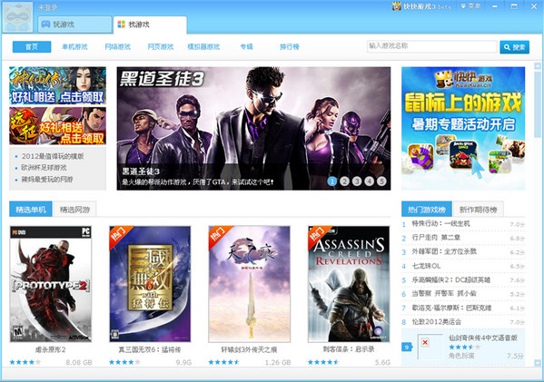544x382 pixels.
Task: Click the Angry Birds icon in right banner
Action: [x=463, y=154]
